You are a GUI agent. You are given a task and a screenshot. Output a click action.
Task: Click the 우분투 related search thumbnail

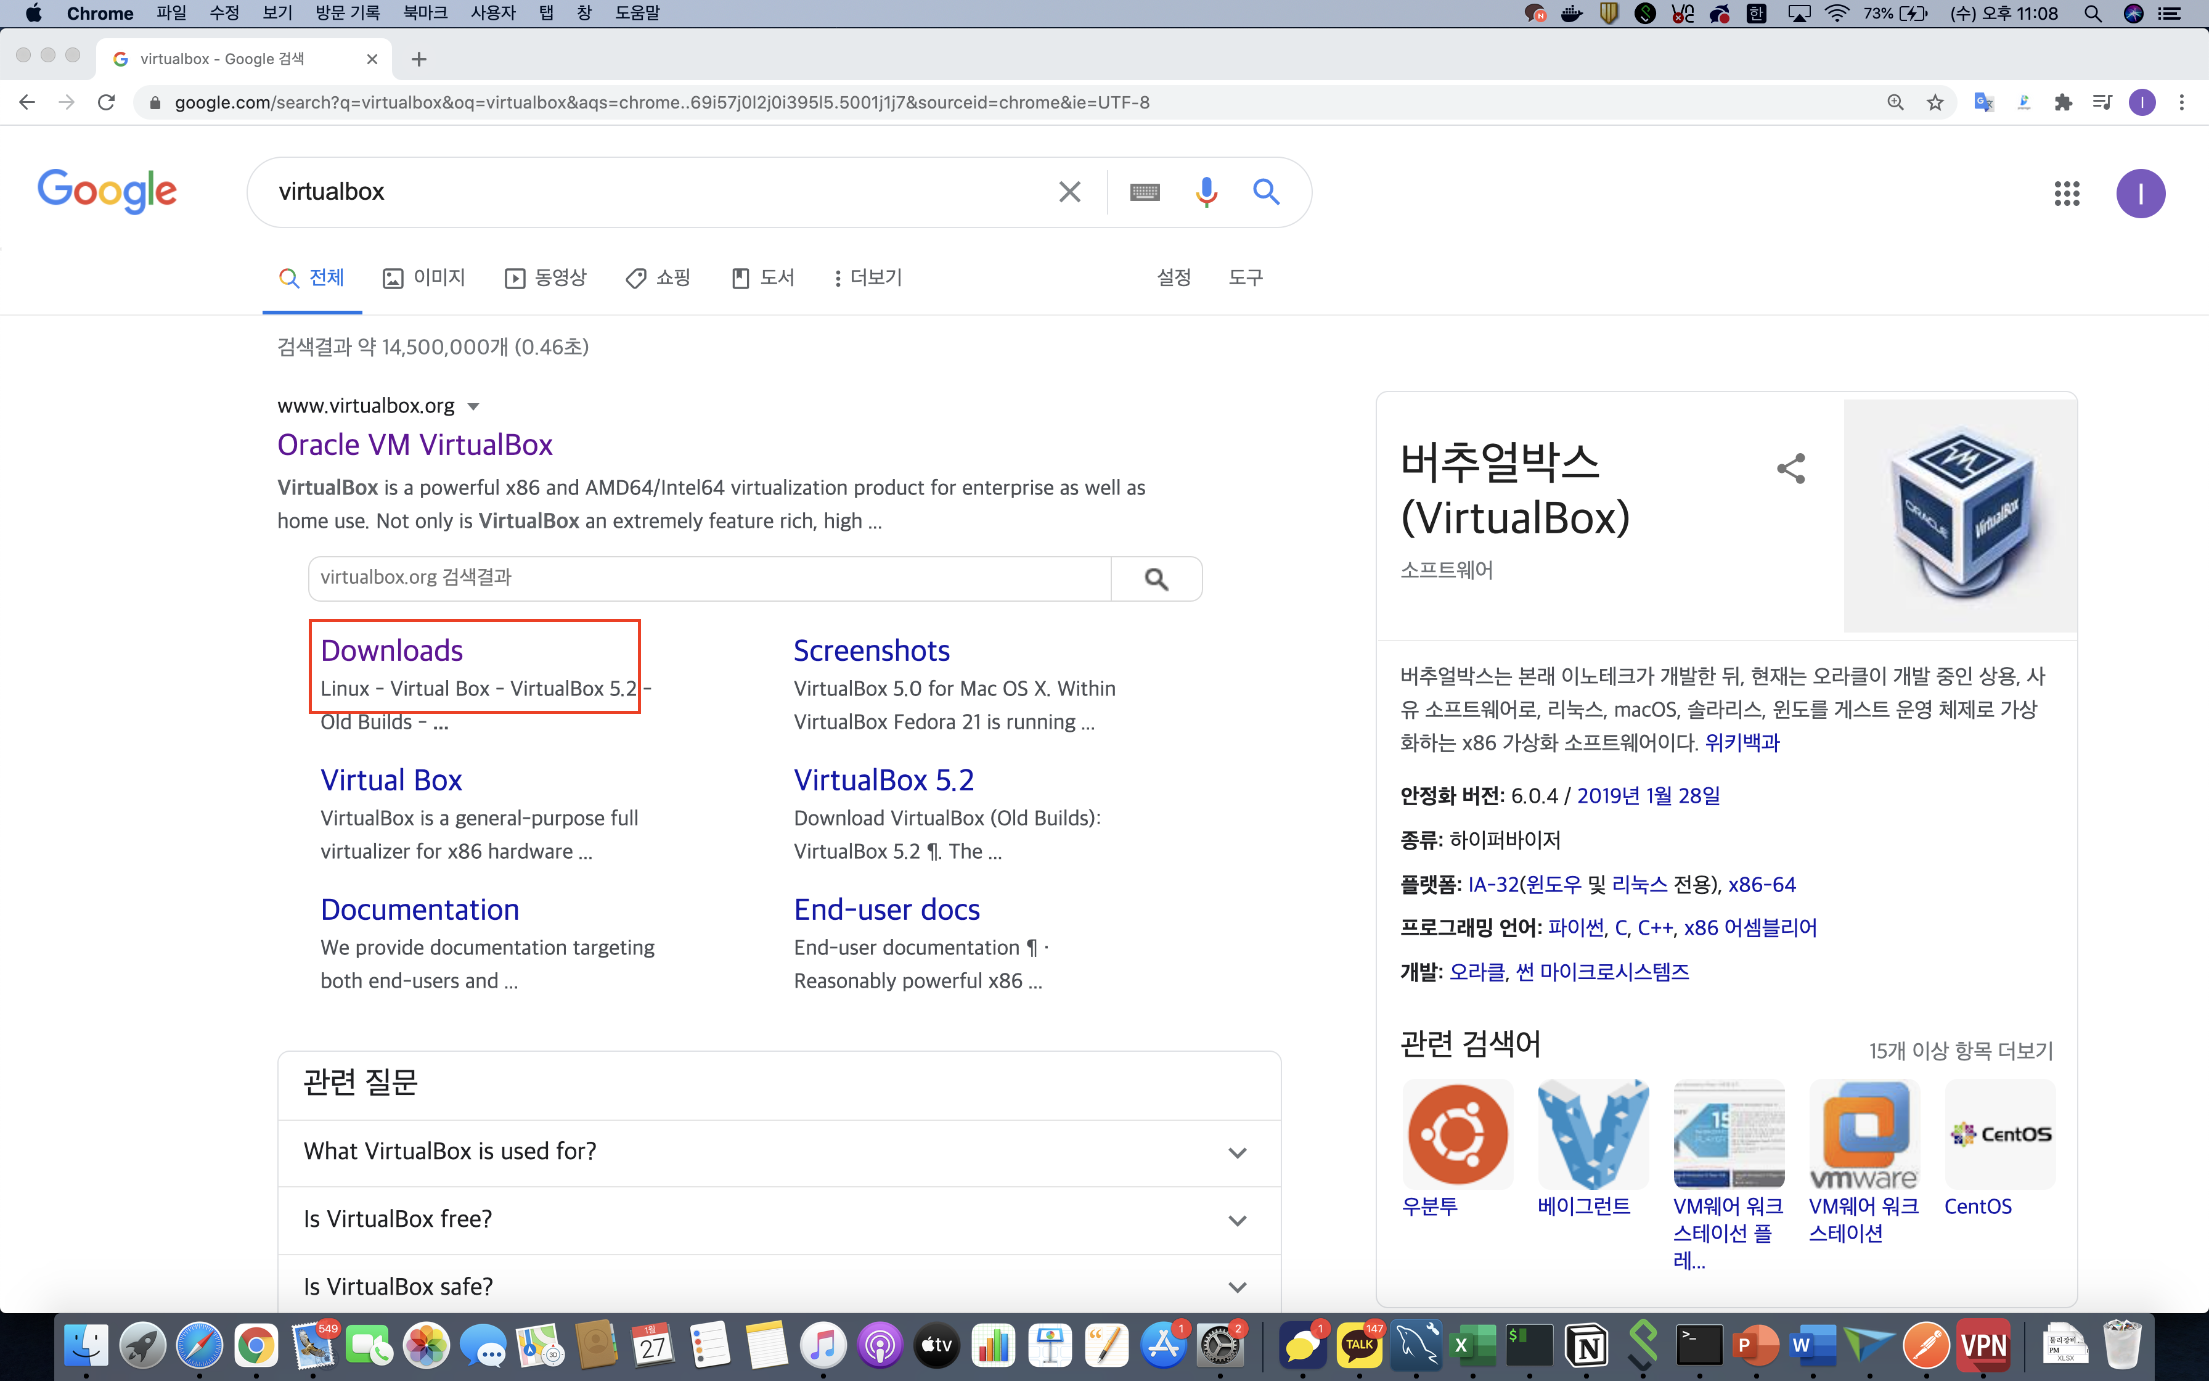click(x=1457, y=1134)
